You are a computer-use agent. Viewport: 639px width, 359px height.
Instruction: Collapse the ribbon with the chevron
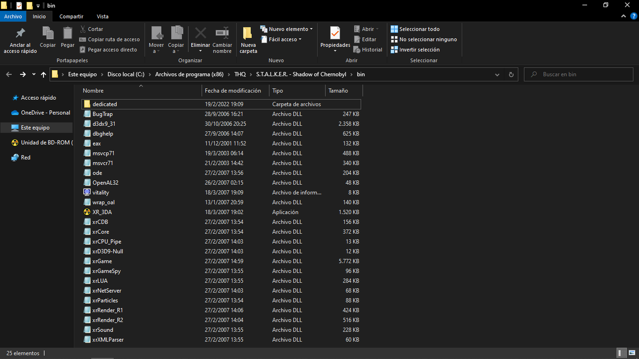click(623, 16)
